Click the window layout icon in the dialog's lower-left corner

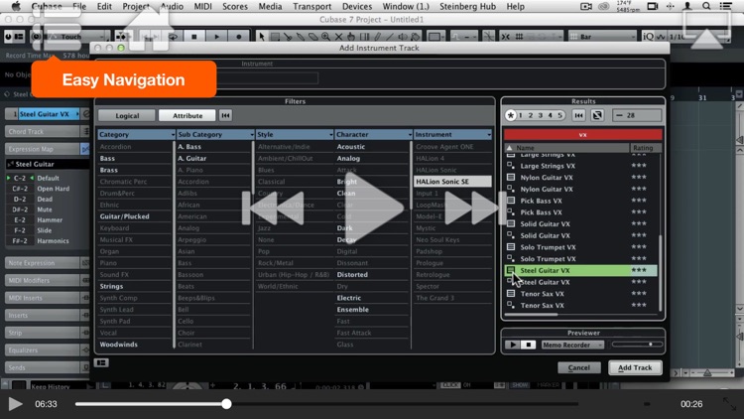pyautogui.click(x=101, y=362)
